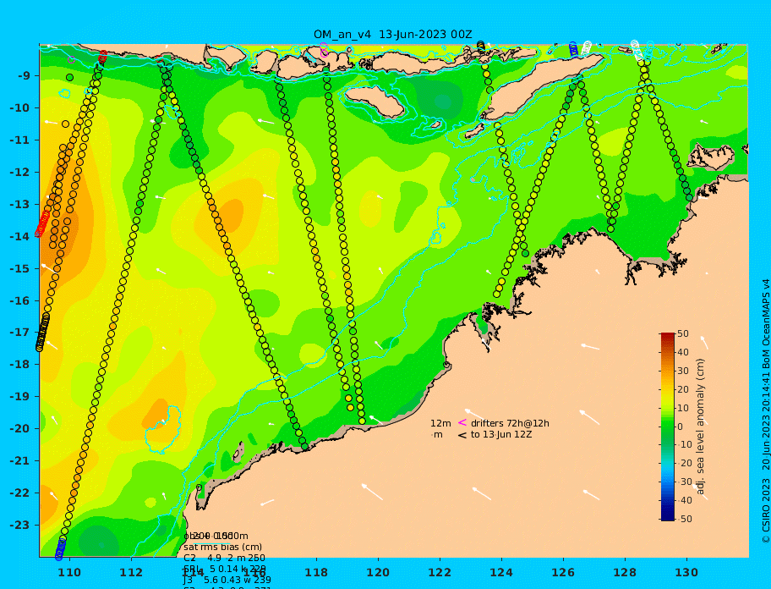This screenshot has width=771, height=589.
Task: Click the colorbar tick label '30'
Action: pyautogui.click(x=683, y=371)
